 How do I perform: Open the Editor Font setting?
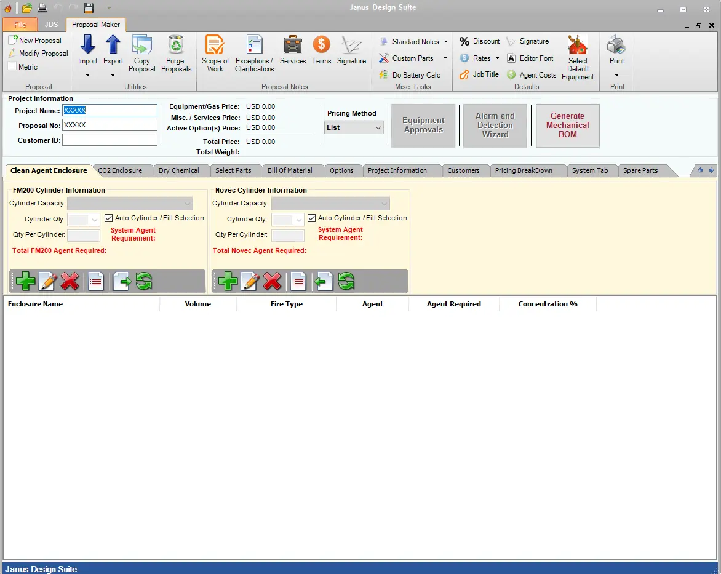click(530, 58)
